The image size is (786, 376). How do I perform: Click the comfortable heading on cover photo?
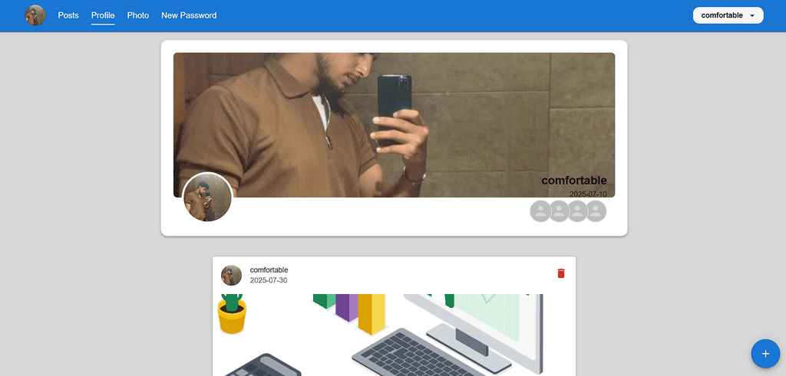(x=574, y=181)
